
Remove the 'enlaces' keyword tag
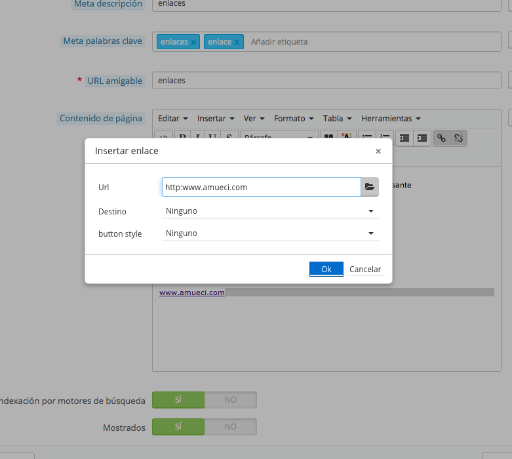[193, 42]
